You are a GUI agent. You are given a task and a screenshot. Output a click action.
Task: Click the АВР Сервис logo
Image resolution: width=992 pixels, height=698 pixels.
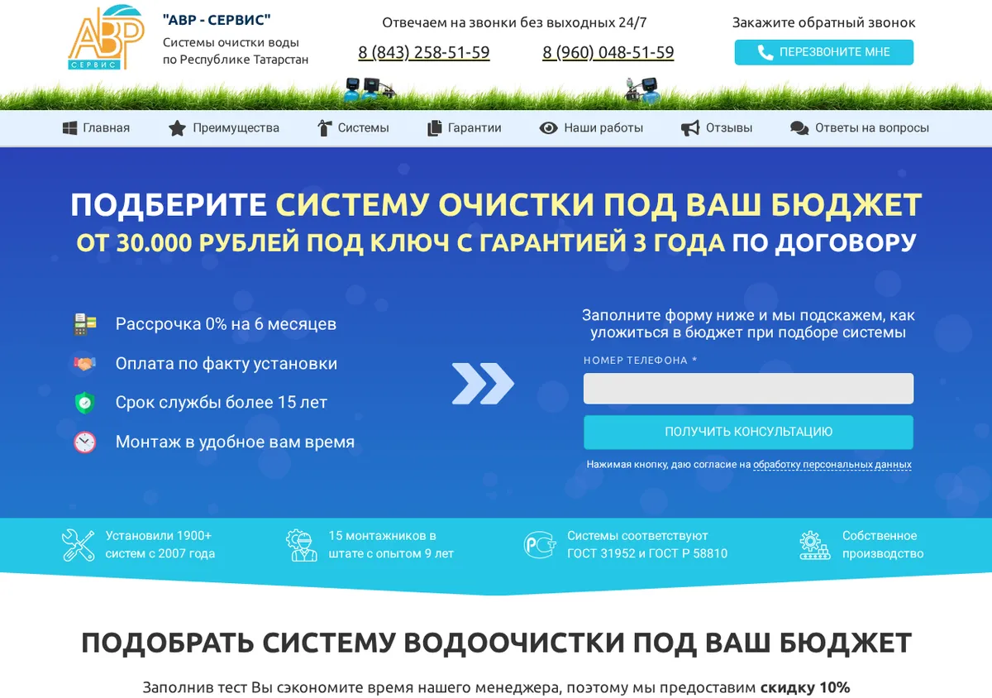point(106,38)
